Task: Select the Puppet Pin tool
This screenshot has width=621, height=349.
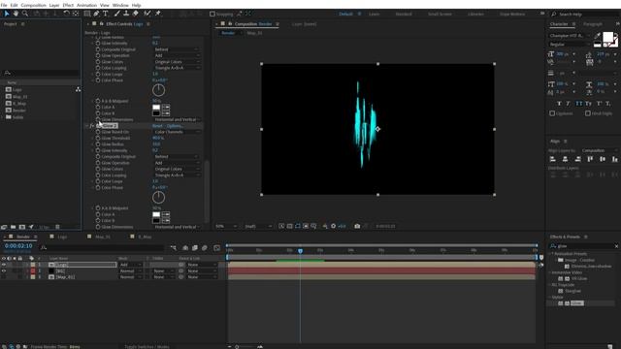Action: (x=157, y=14)
